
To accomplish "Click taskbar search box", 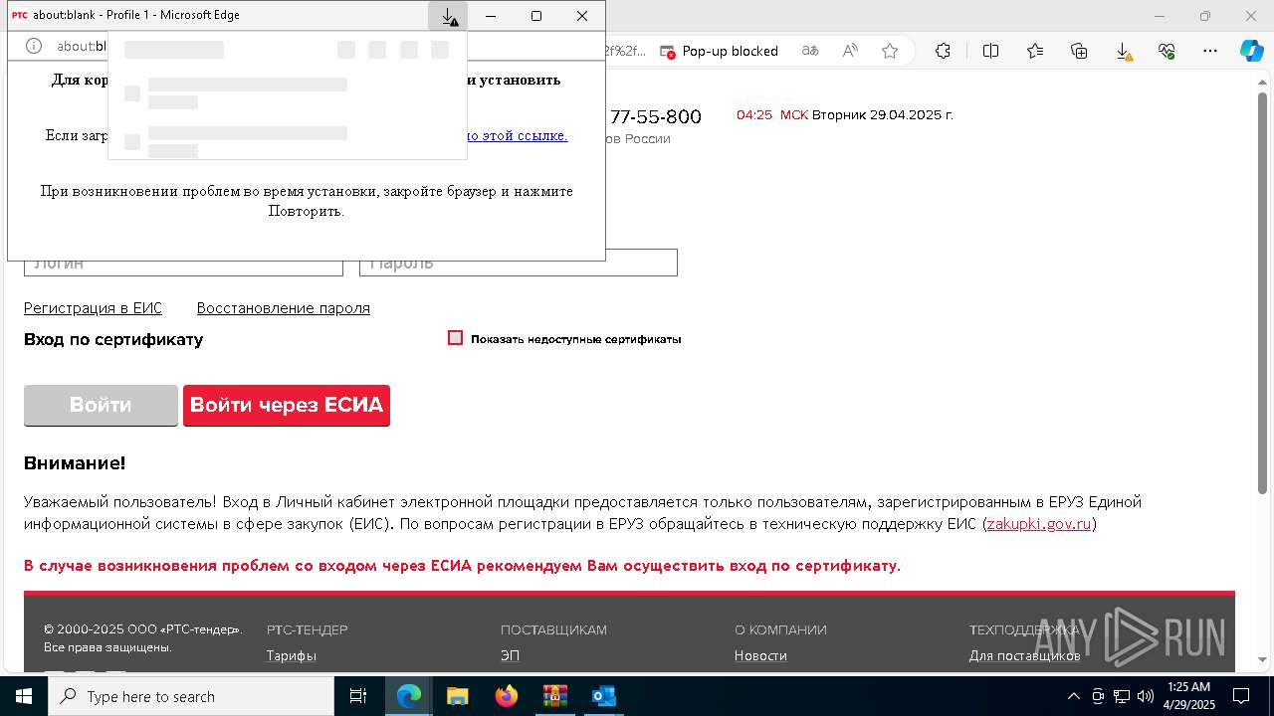I will (191, 696).
